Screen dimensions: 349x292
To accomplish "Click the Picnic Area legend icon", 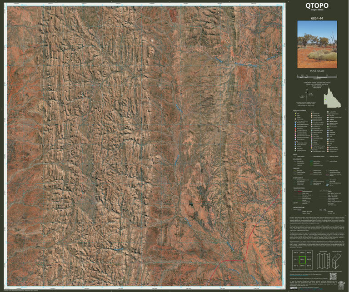I will point(295,148).
